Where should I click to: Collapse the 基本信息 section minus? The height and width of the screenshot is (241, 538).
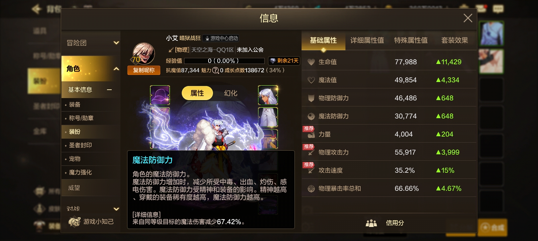point(109,90)
